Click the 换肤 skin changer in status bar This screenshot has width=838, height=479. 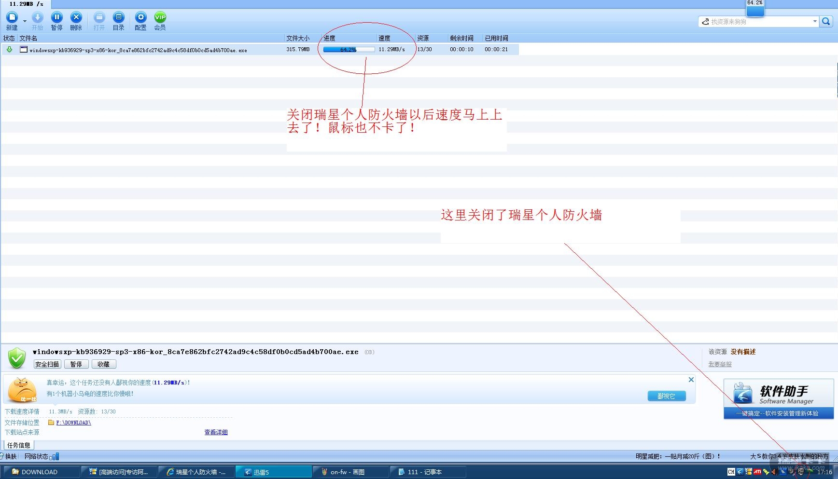click(x=9, y=456)
